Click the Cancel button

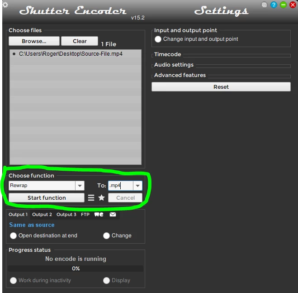click(x=125, y=198)
